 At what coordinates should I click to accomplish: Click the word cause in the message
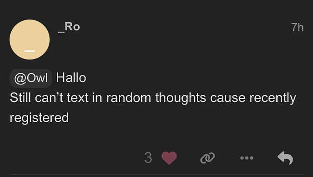[228, 98]
